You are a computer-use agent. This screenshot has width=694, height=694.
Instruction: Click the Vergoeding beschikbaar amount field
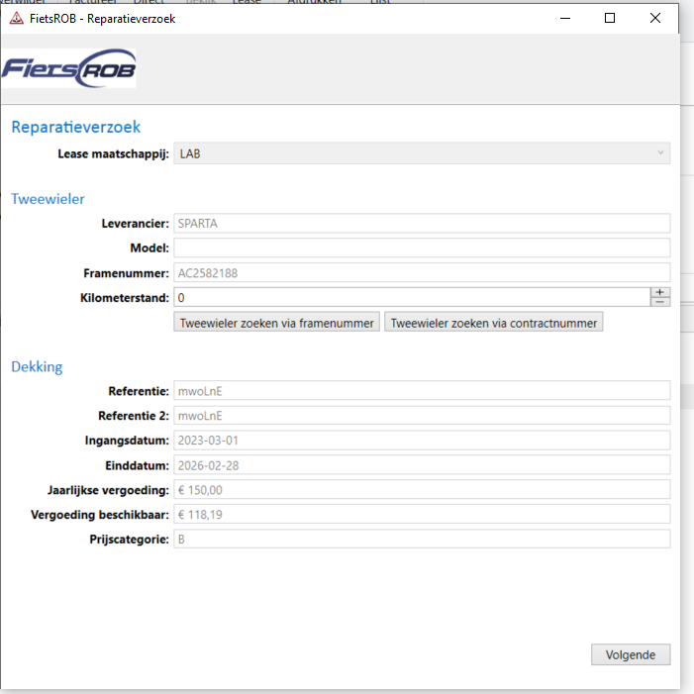click(x=422, y=515)
